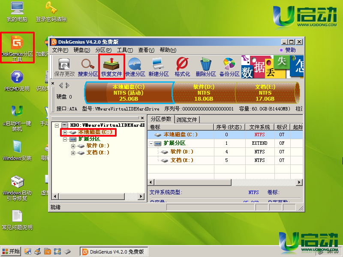Click the picture-with-magnifier quick launch icon

pyautogui.click(x=28, y=251)
